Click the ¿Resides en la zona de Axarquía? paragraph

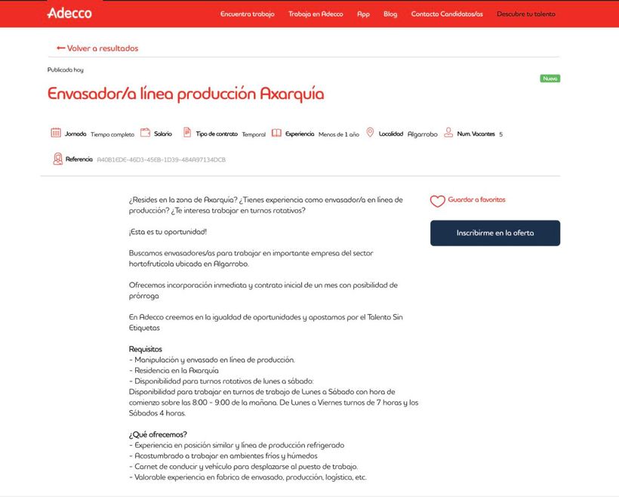pos(266,205)
